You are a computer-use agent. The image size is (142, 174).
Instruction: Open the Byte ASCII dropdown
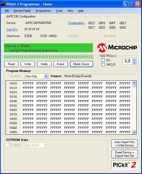[36, 145]
